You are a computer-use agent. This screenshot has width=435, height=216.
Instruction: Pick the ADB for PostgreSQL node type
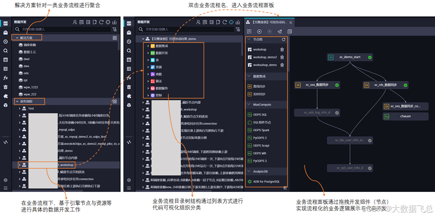[264, 182]
